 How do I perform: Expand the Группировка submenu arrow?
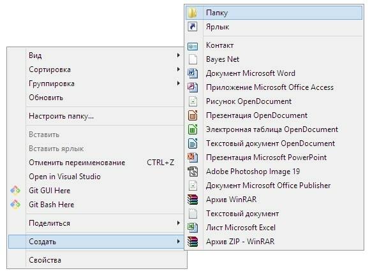click(x=179, y=84)
